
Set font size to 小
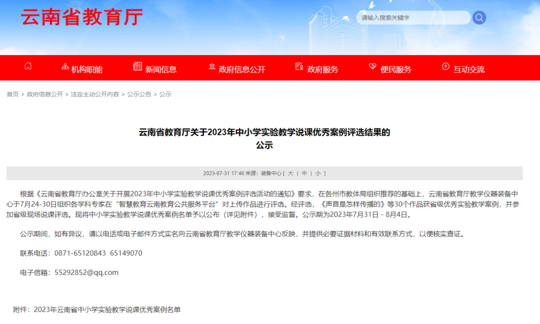point(318,173)
